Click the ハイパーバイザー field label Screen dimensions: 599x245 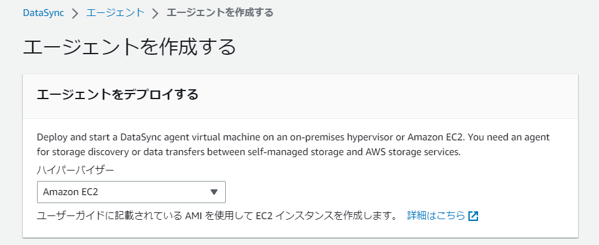coord(75,170)
